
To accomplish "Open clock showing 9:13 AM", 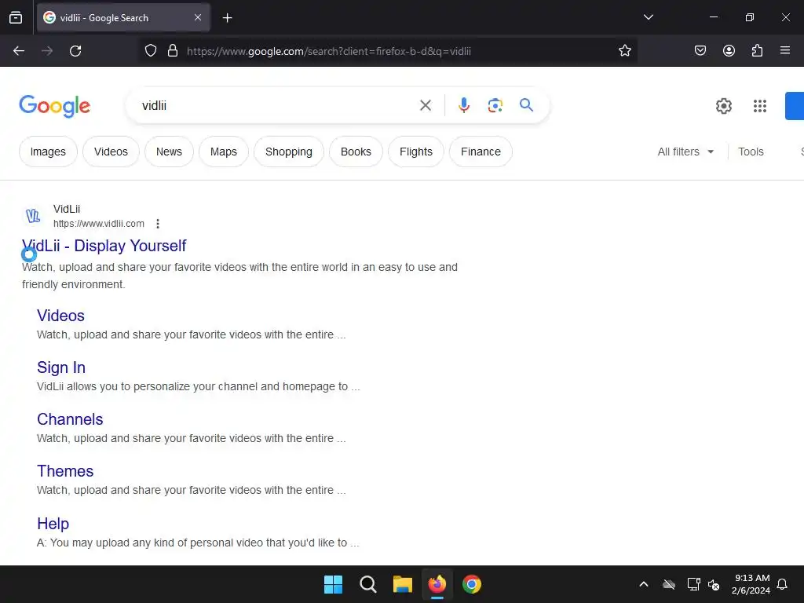I will 751,584.
